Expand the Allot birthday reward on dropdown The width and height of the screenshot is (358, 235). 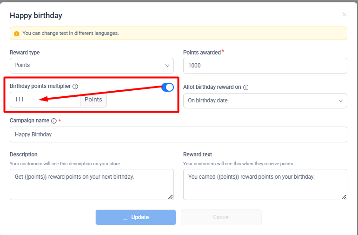point(265,101)
